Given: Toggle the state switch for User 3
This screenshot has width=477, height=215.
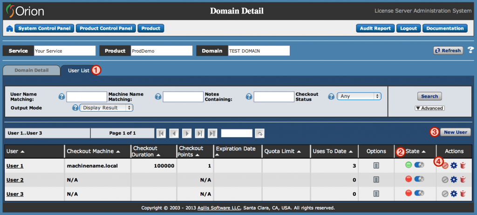Looking at the screenshot, I should coord(419,193).
